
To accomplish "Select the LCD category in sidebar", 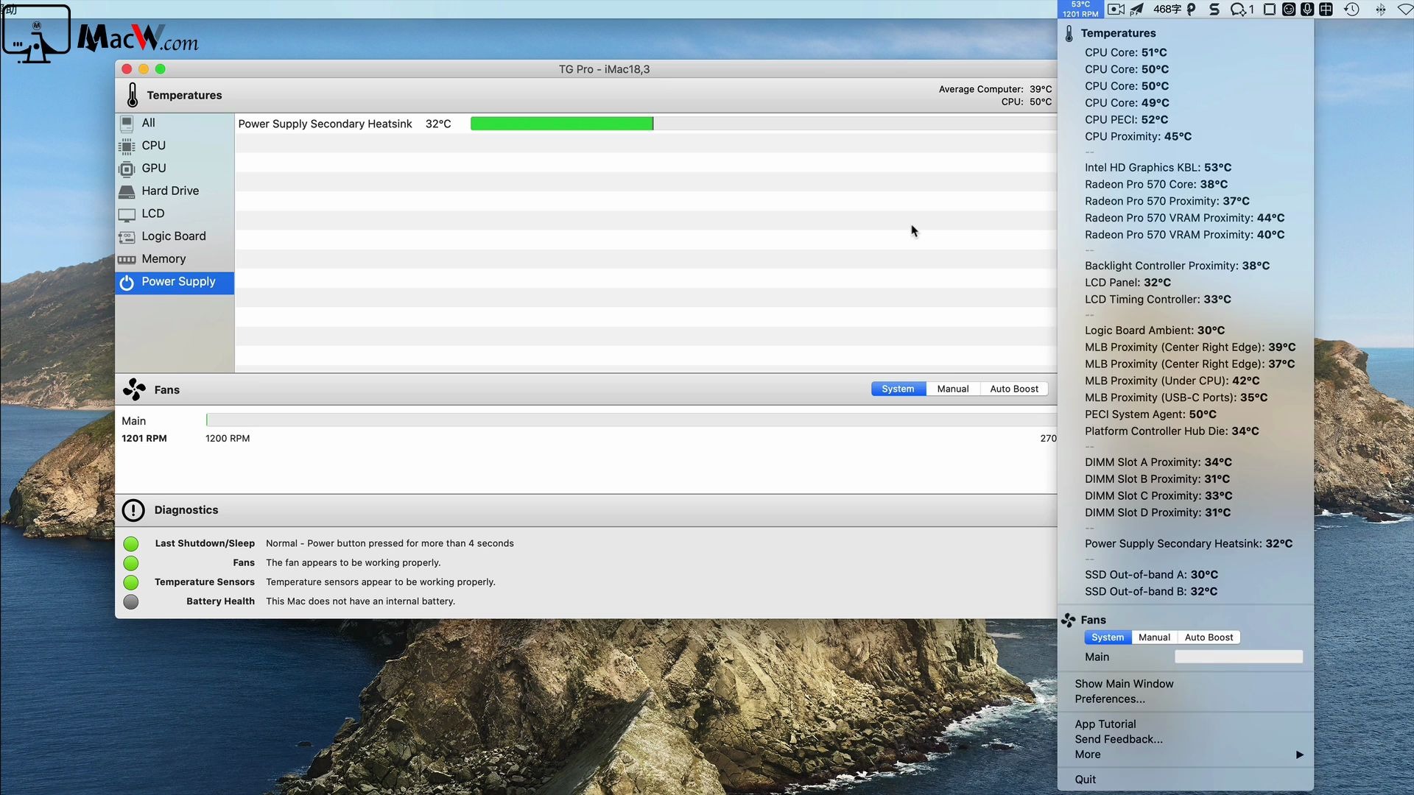I will (x=152, y=213).
